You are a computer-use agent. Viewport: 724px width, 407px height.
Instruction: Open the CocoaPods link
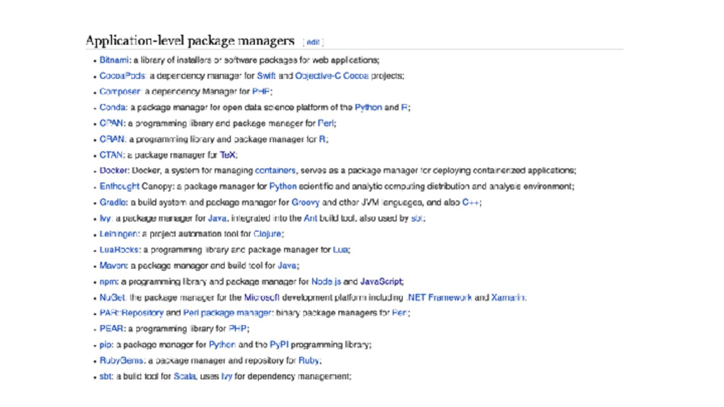[122, 76]
